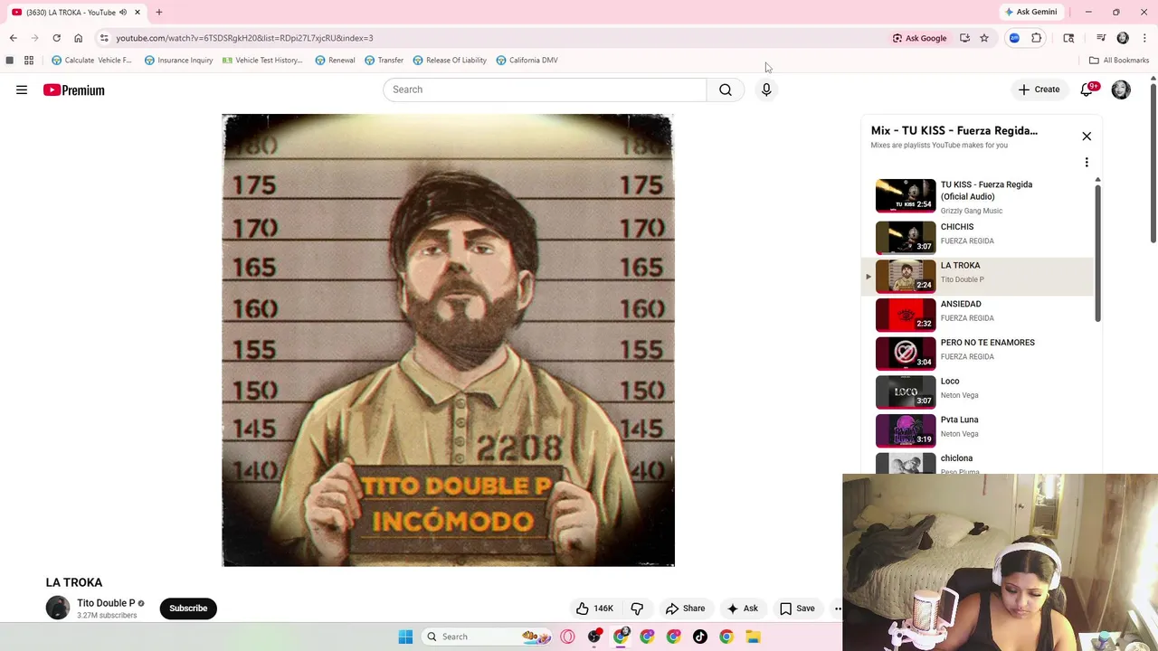View site information icon in address bar
Screen dimensions: 1158x651
point(104,38)
